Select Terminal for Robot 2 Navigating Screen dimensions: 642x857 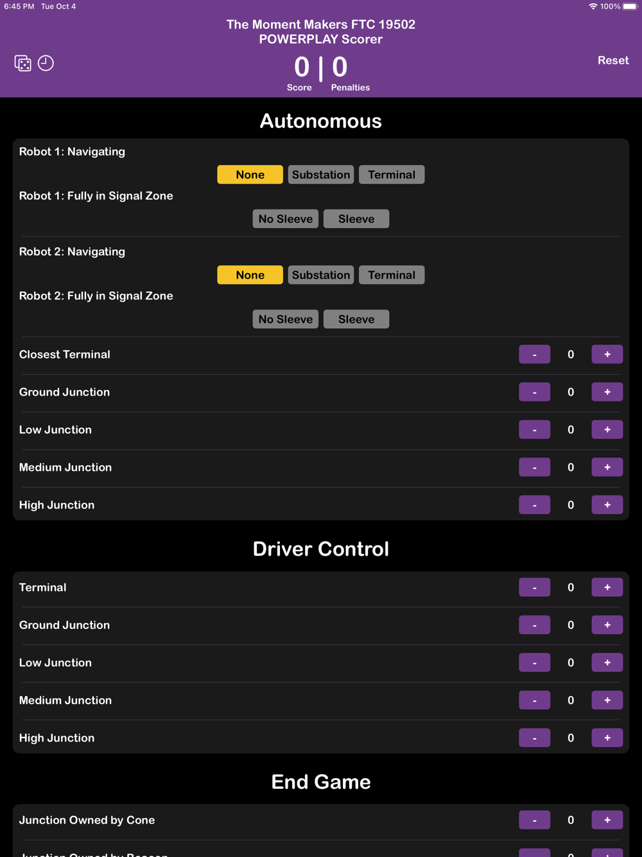click(x=392, y=275)
